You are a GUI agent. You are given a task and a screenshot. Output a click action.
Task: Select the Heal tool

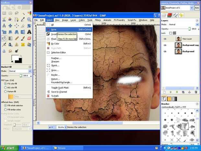(x=23, y=44)
